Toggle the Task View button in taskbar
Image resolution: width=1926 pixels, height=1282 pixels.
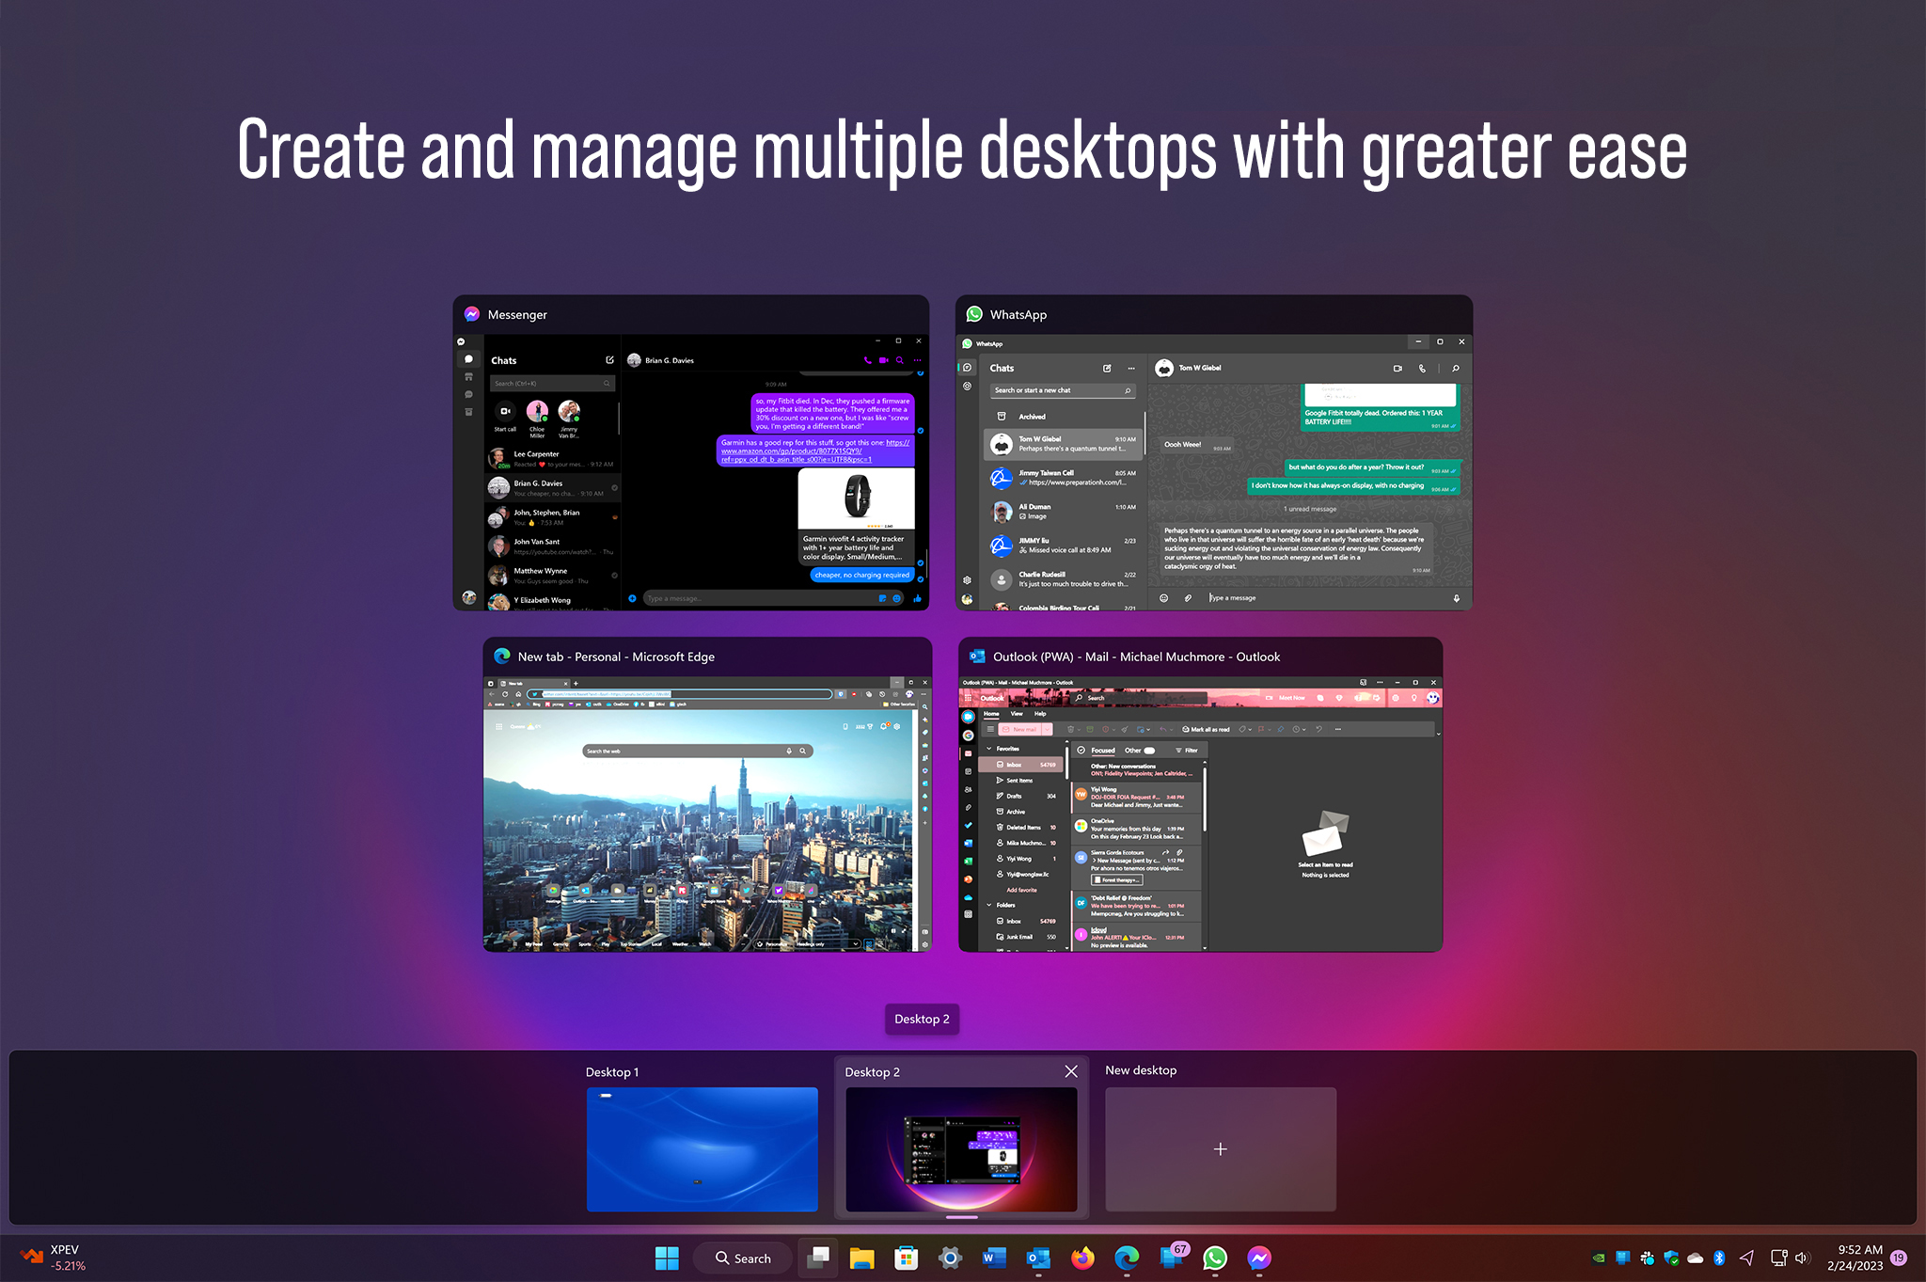818,1258
